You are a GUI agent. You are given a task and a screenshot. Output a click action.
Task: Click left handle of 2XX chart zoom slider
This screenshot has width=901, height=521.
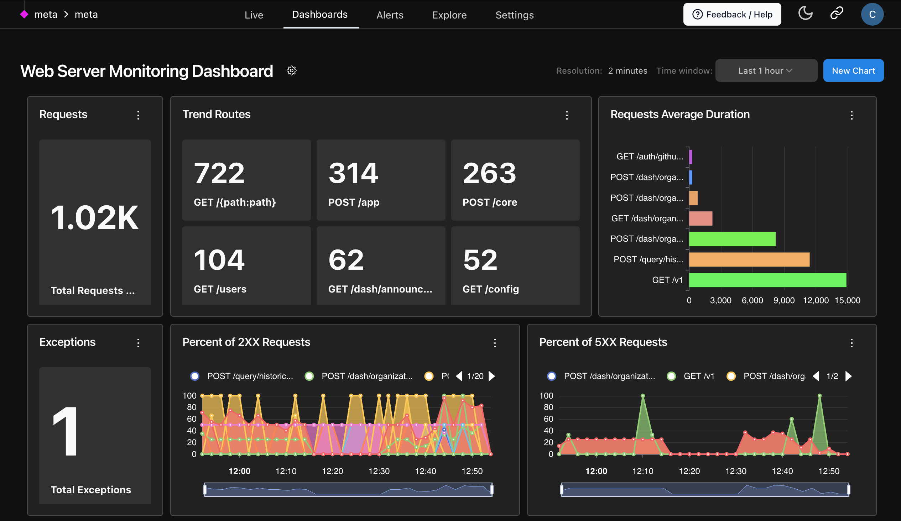pos(205,489)
